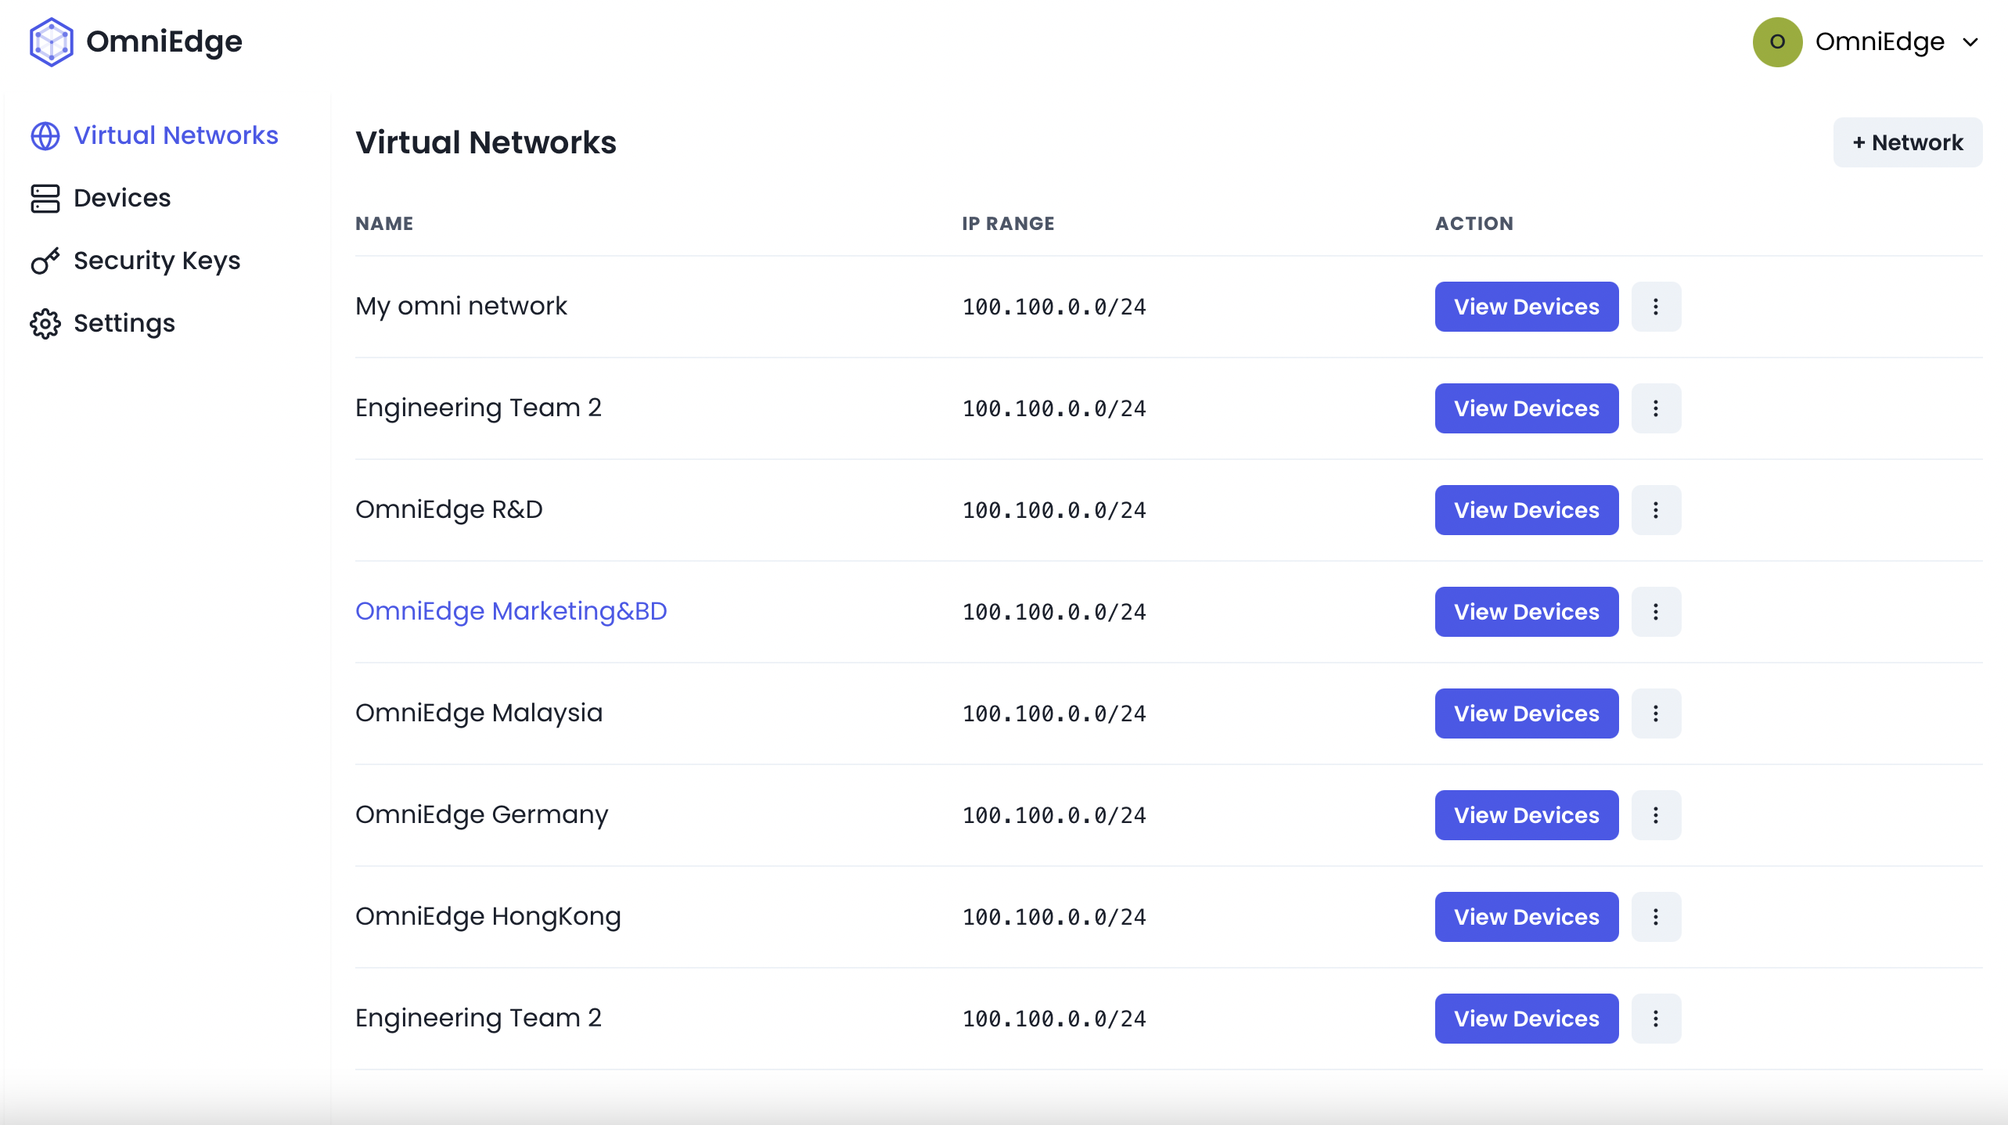Open the OmniEdge Marketing&BD network link

511,611
